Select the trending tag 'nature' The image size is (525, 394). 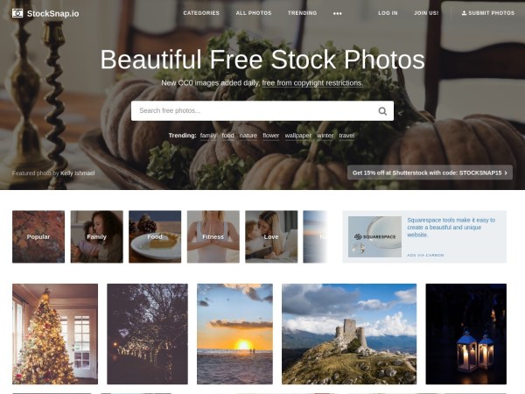[248, 136]
